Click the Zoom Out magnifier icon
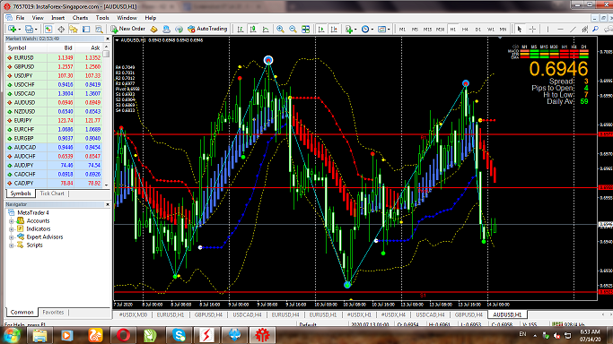The height and width of the screenshot is (344, 613). pos(293,29)
